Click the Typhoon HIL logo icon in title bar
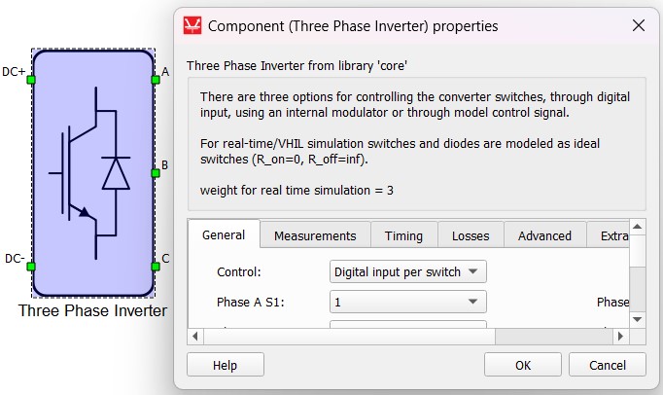 click(192, 25)
